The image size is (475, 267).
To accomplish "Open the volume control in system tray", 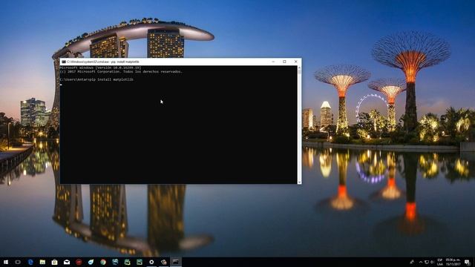I will click(x=432, y=262).
